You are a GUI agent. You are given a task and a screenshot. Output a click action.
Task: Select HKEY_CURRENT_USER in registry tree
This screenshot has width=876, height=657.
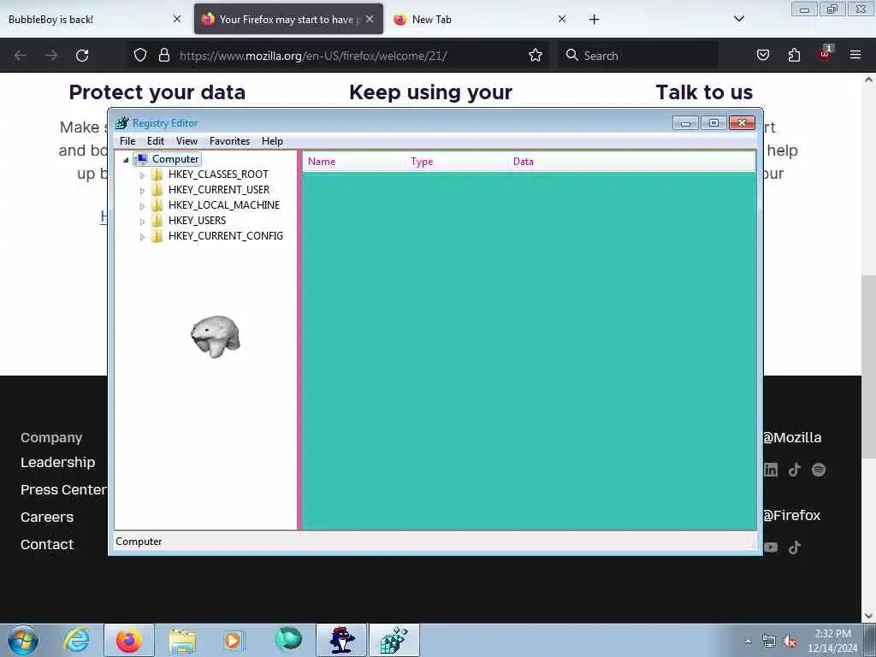click(x=219, y=190)
